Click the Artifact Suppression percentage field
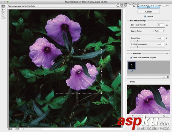Screen dimensions: 172x132 [x=160, y=44]
